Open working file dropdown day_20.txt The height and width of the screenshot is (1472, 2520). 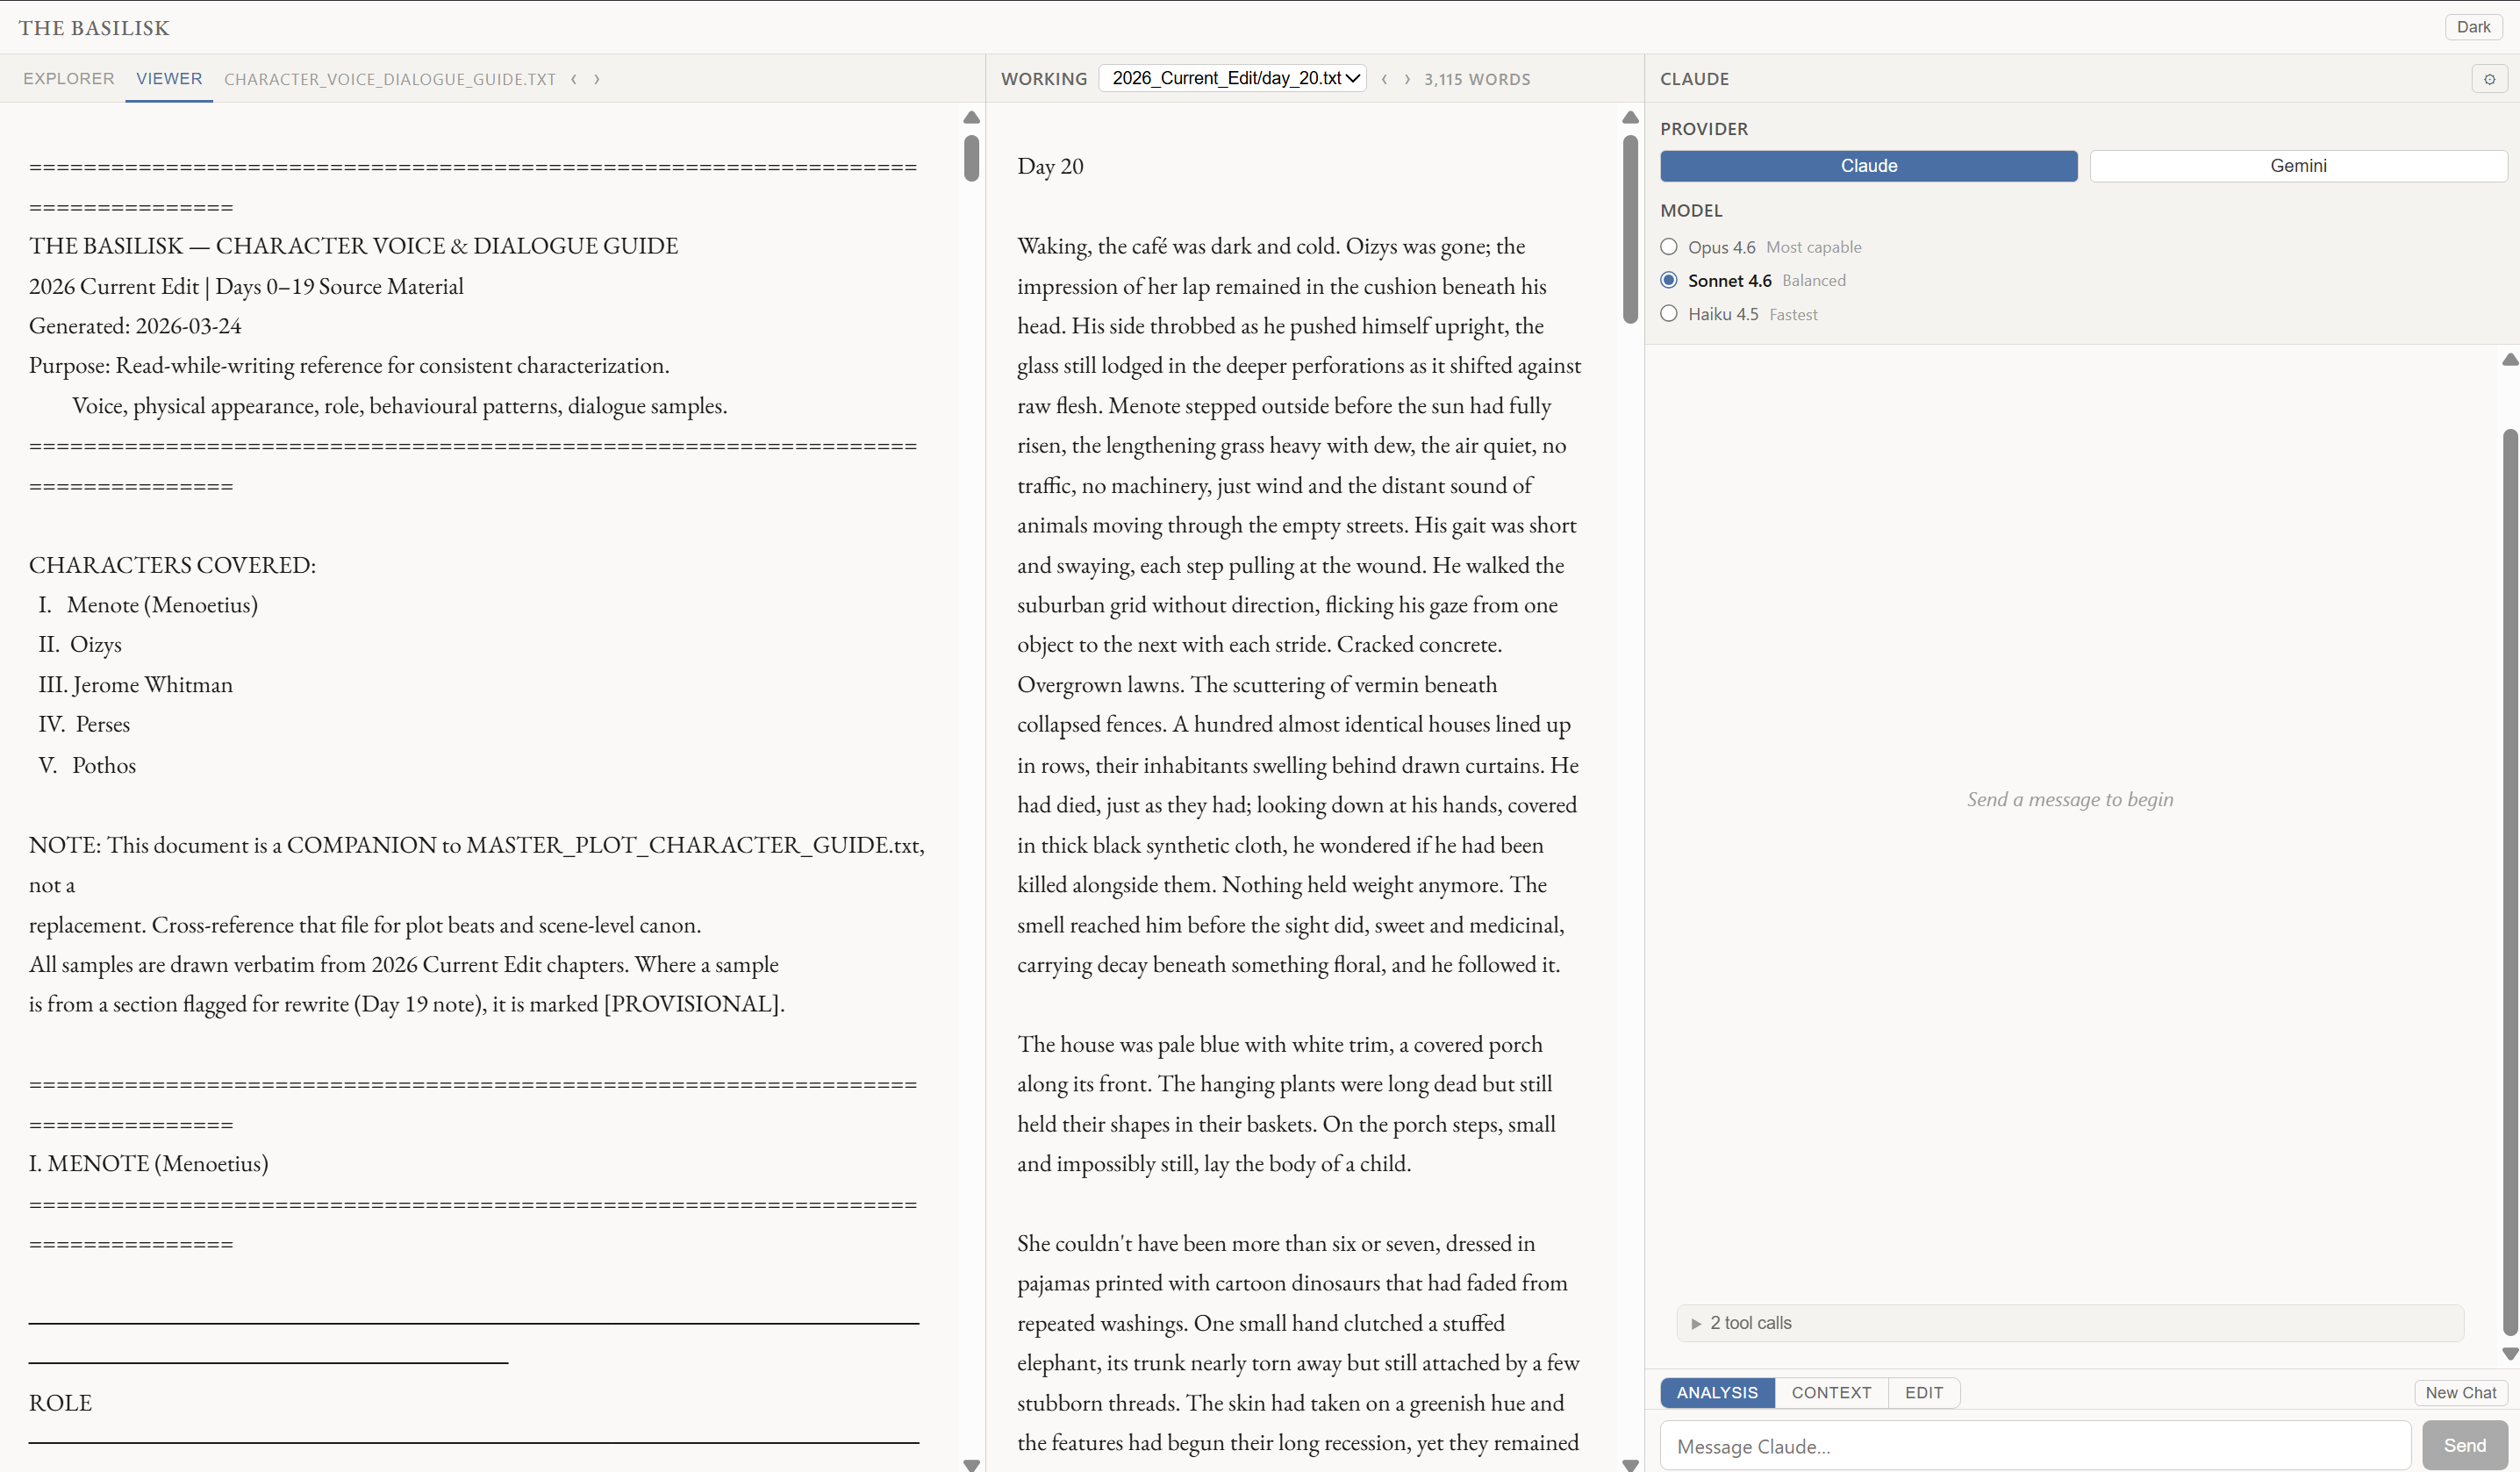point(1232,78)
